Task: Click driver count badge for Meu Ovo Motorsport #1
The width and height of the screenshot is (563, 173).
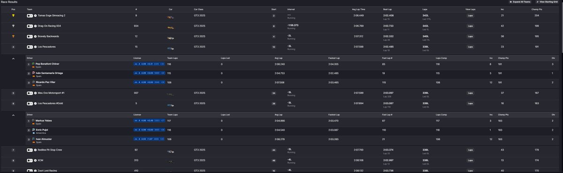Action: pos(30,93)
